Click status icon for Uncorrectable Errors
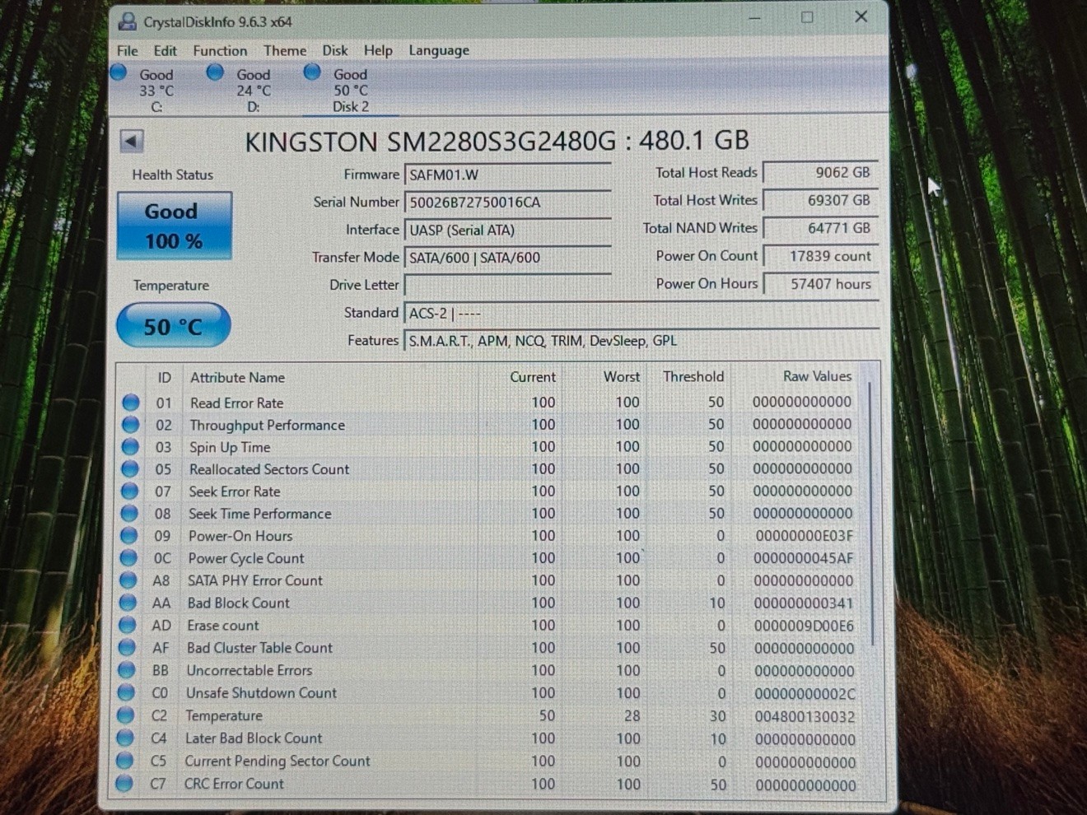The width and height of the screenshot is (1087, 815). pyautogui.click(x=126, y=670)
